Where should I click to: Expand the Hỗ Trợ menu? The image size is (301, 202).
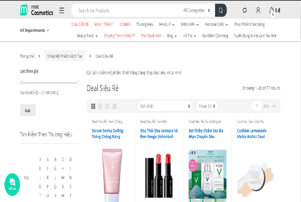click(x=190, y=36)
